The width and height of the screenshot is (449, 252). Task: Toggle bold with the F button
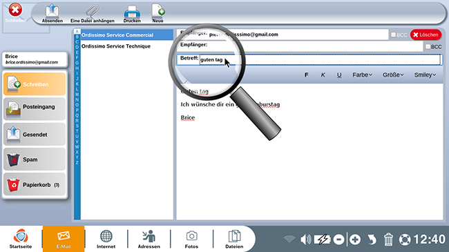(x=307, y=75)
